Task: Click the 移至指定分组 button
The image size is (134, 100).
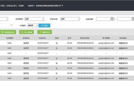Action: pos(8,32)
